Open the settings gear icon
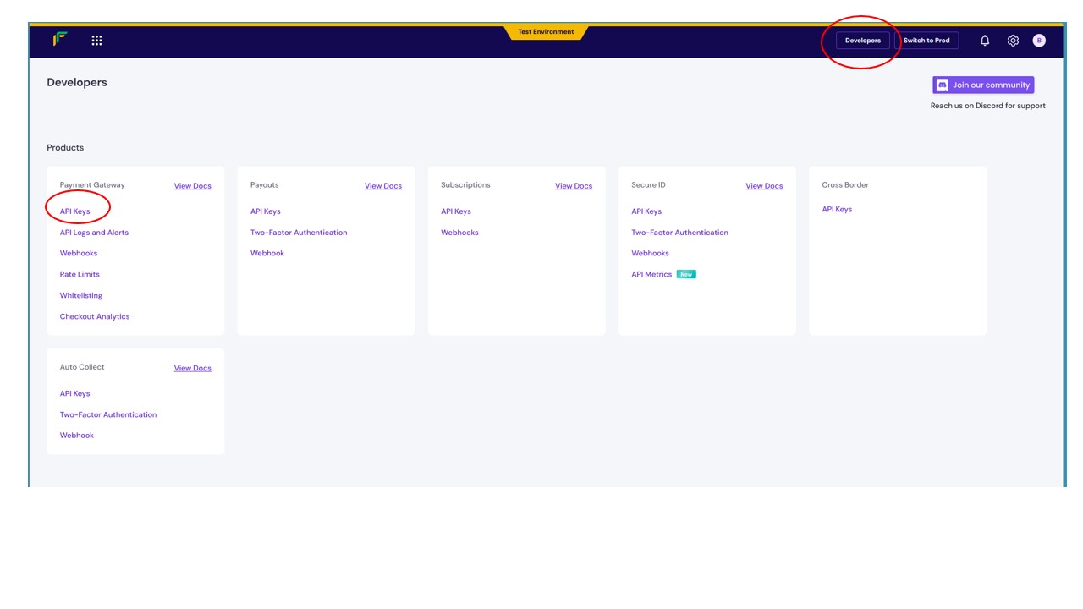 1013,41
